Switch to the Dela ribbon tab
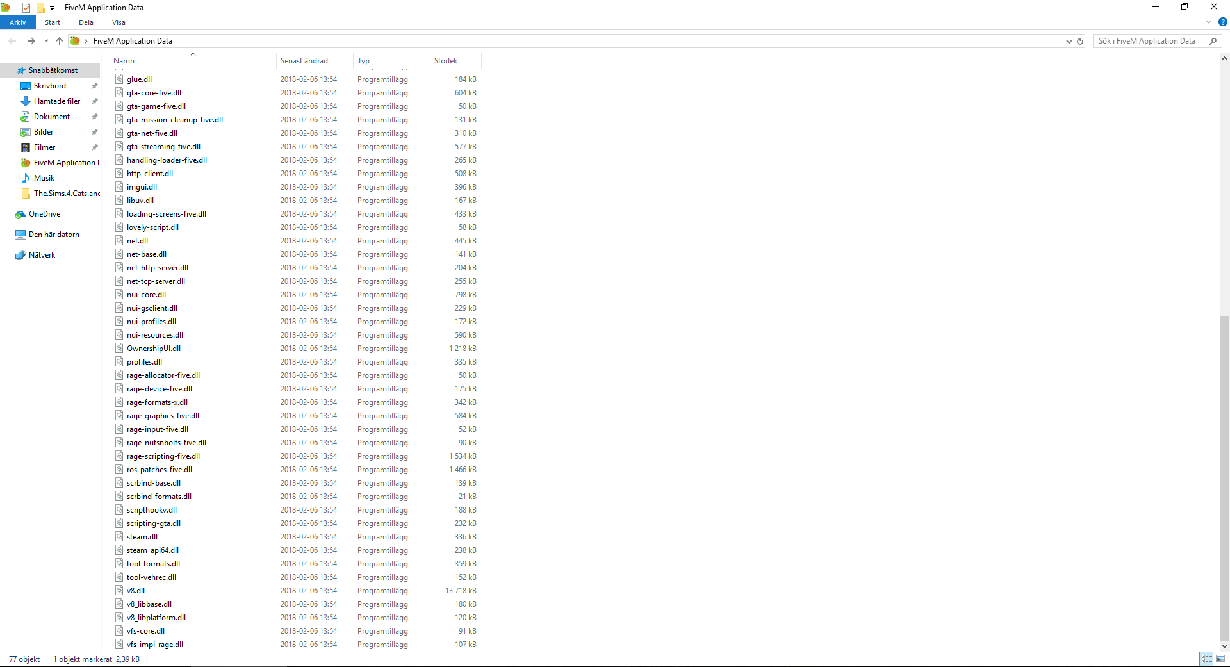The width and height of the screenshot is (1230, 667). 86,22
